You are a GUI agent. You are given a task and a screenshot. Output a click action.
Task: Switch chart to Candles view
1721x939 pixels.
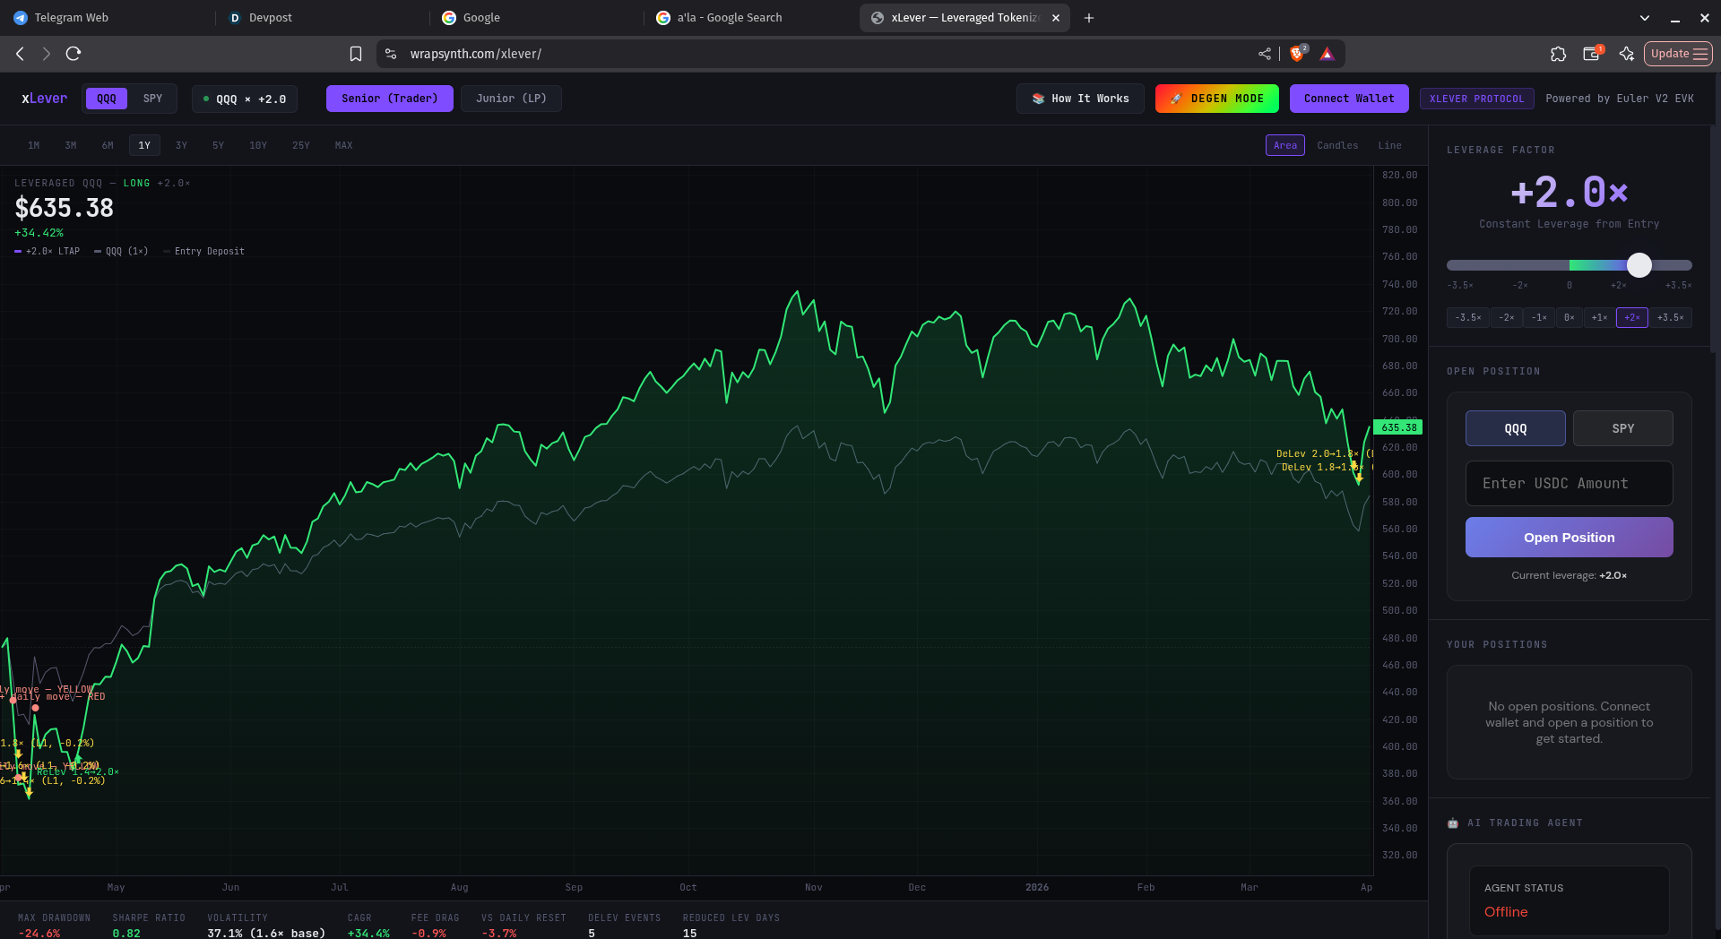(x=1337, y=145)
